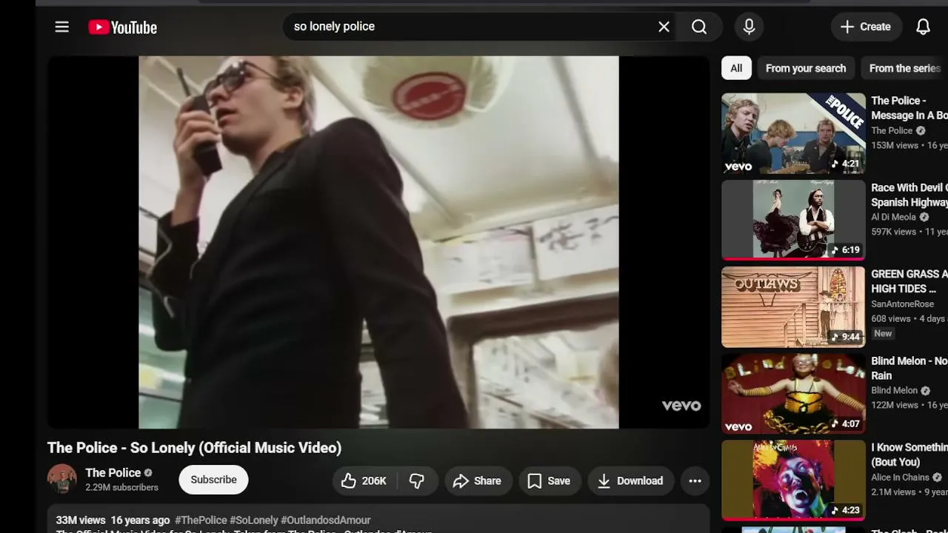
Task: Click the 9:44 duration badge
Action: pos(846,337)
